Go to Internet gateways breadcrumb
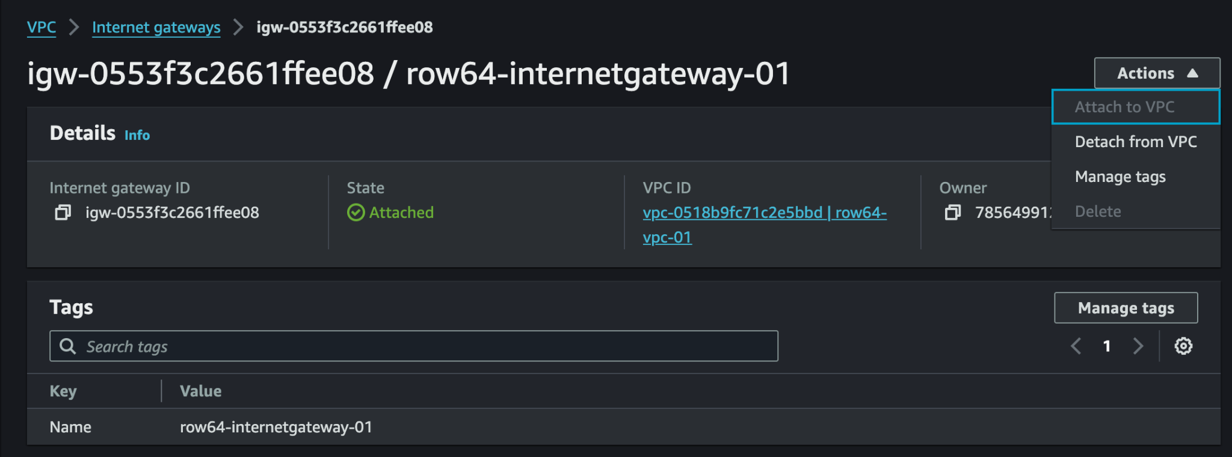The width and height of the screenshot is (1232, 457). [x=156, y=28]
